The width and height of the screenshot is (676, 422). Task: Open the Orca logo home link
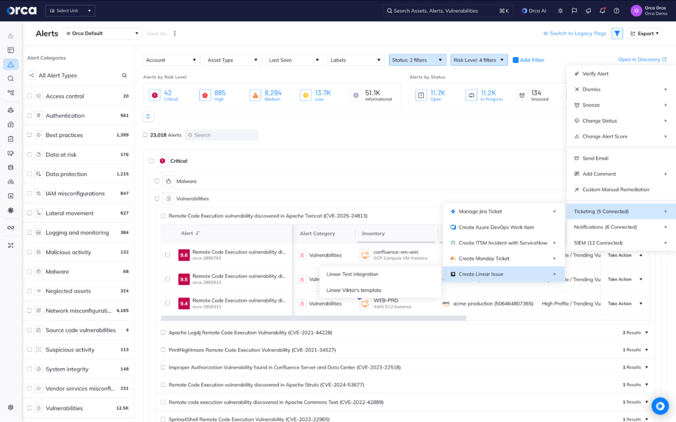point(21,11)
